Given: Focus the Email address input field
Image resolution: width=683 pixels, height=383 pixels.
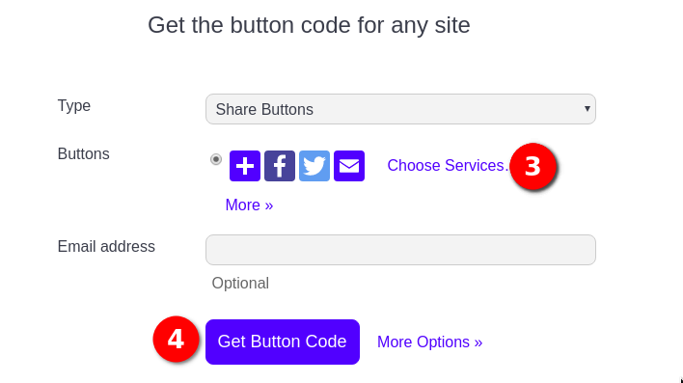Looking at the screenshot, I should [400, 250].
